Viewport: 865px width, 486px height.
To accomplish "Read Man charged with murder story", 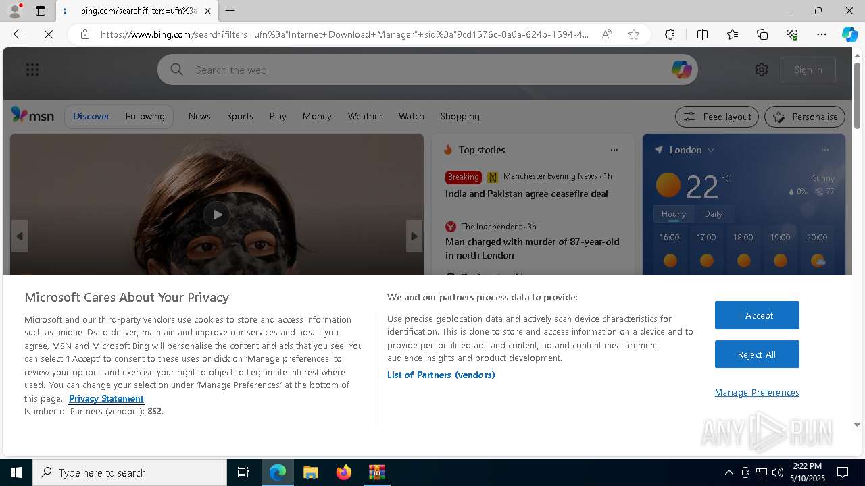I will coord(533,248).
